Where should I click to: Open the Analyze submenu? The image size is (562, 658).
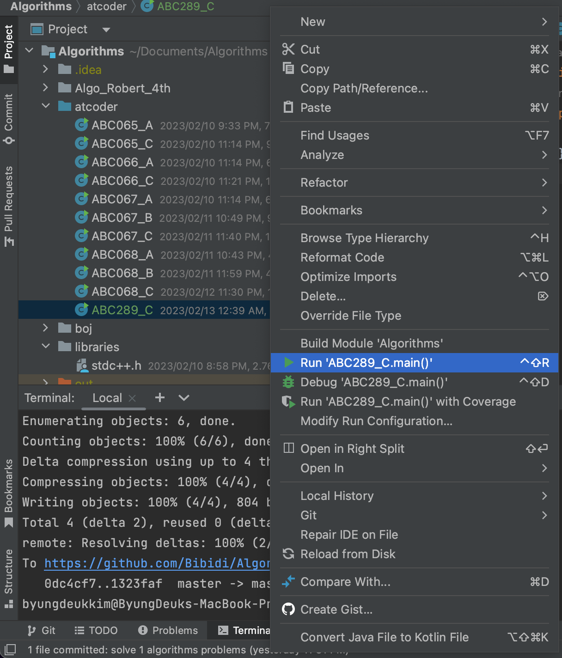[414, 155]
